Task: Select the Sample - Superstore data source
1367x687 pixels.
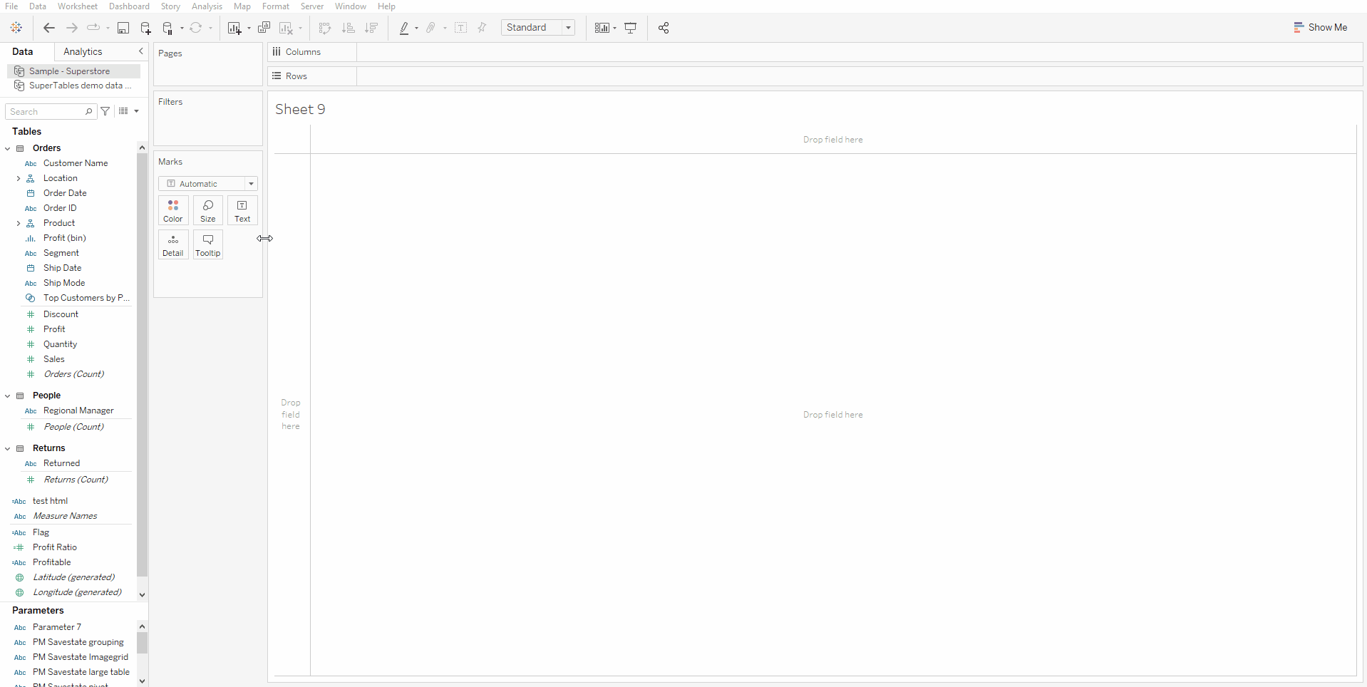Action: tap(69, 71)
